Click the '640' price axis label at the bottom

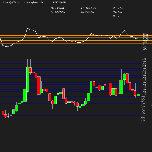click(143, 121)
